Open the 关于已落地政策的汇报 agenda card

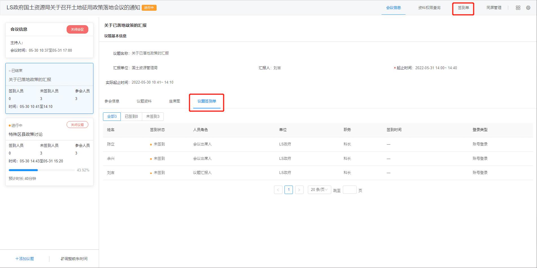tap(49, 88)
